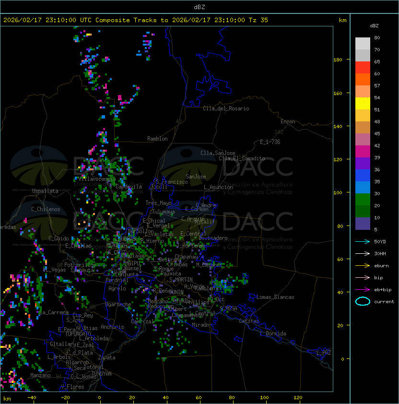Click the Lomas_Blancas map label

click(x=275, y=297)
